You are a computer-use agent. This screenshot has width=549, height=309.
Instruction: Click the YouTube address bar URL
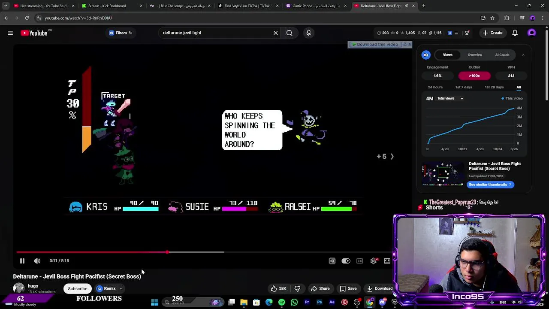click(78, 18)
